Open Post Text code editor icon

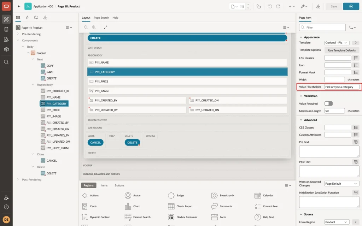(356, 162)
